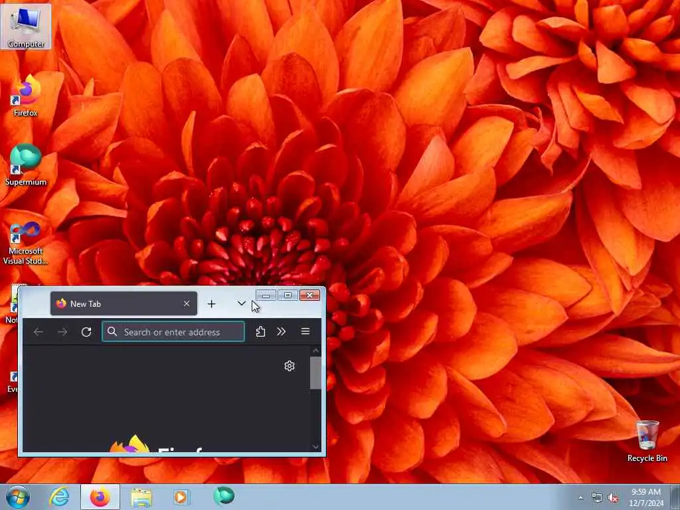
Task: Launch Internet Explorer from the taskbar
Action: 59,497
